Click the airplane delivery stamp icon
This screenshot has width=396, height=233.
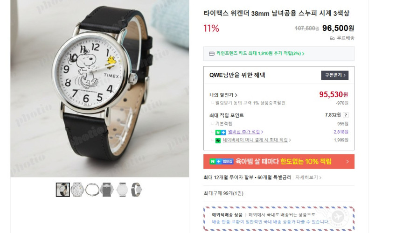pos(338,217)
